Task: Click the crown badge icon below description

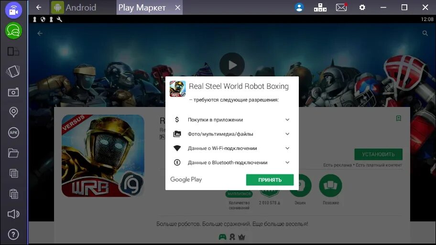Action: click(x=241, y=237)
